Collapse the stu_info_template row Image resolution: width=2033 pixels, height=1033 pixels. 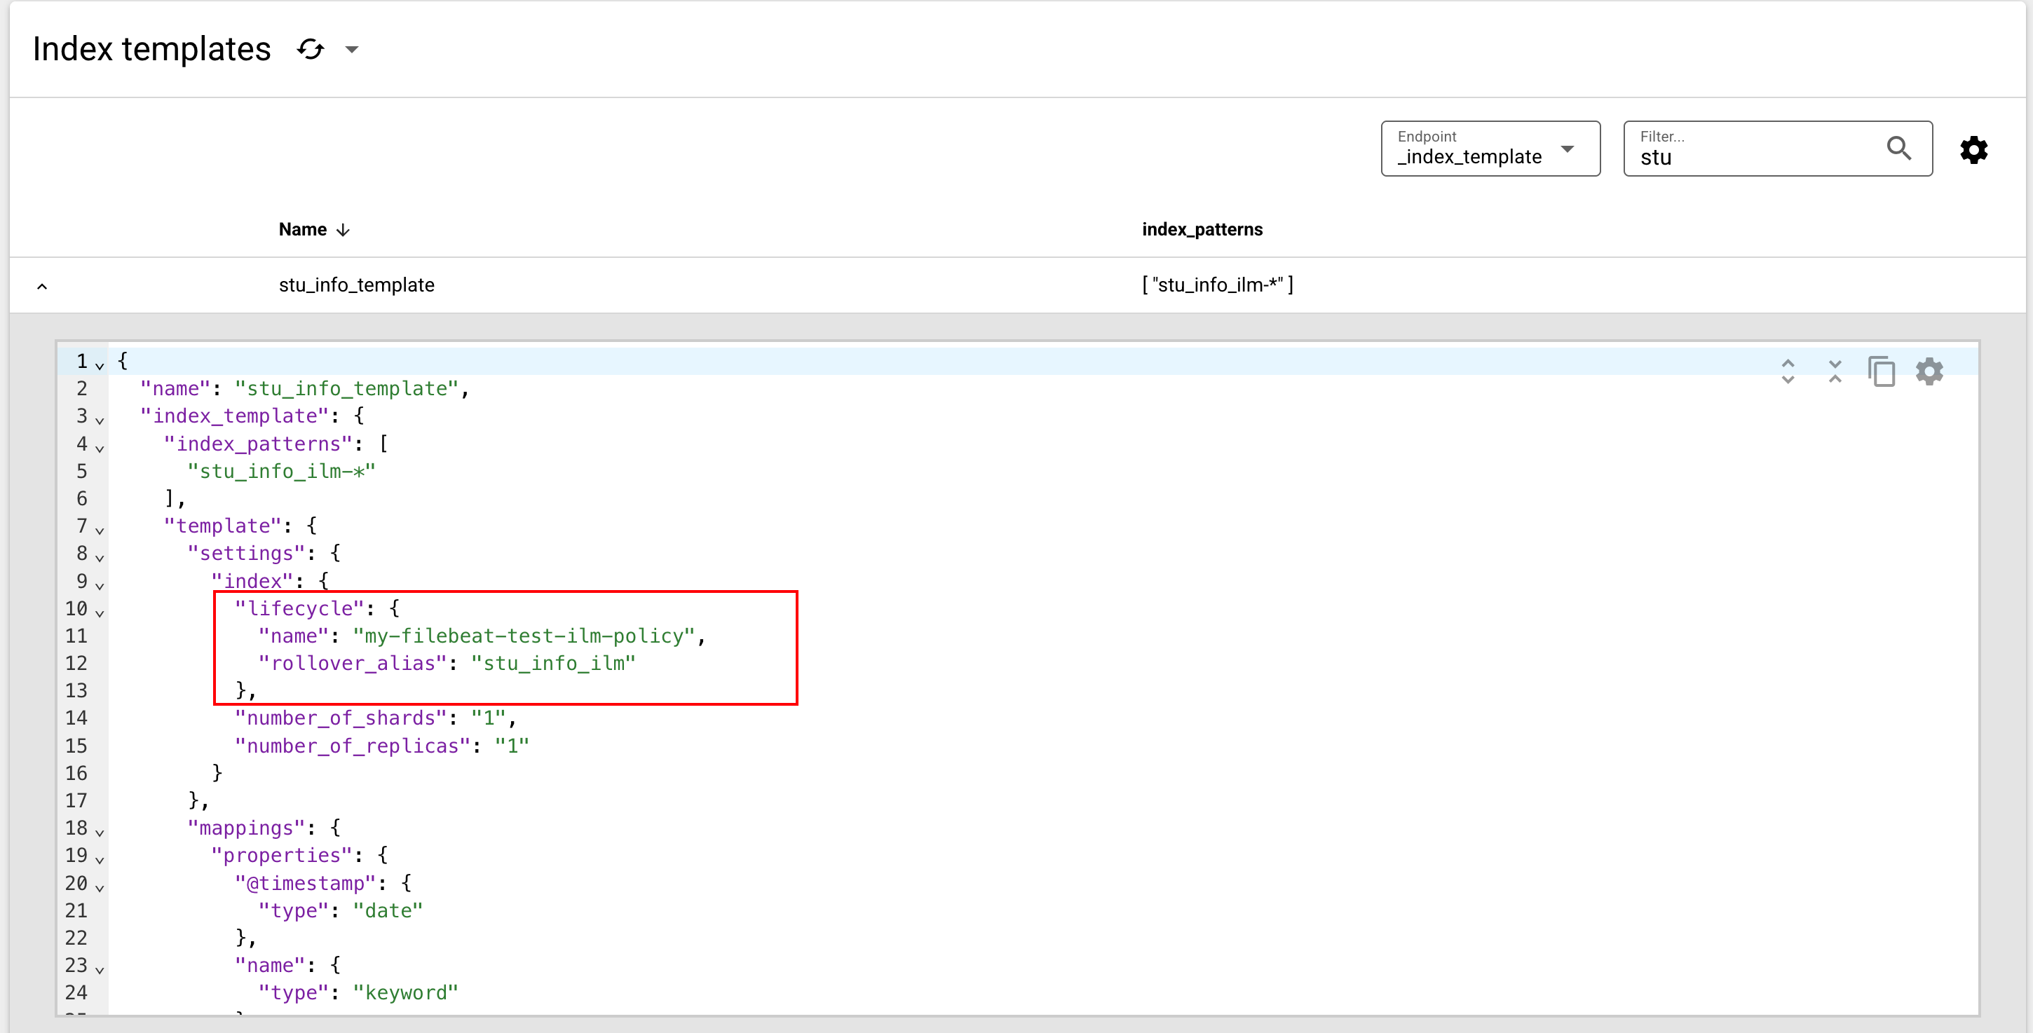coord(42,286)
